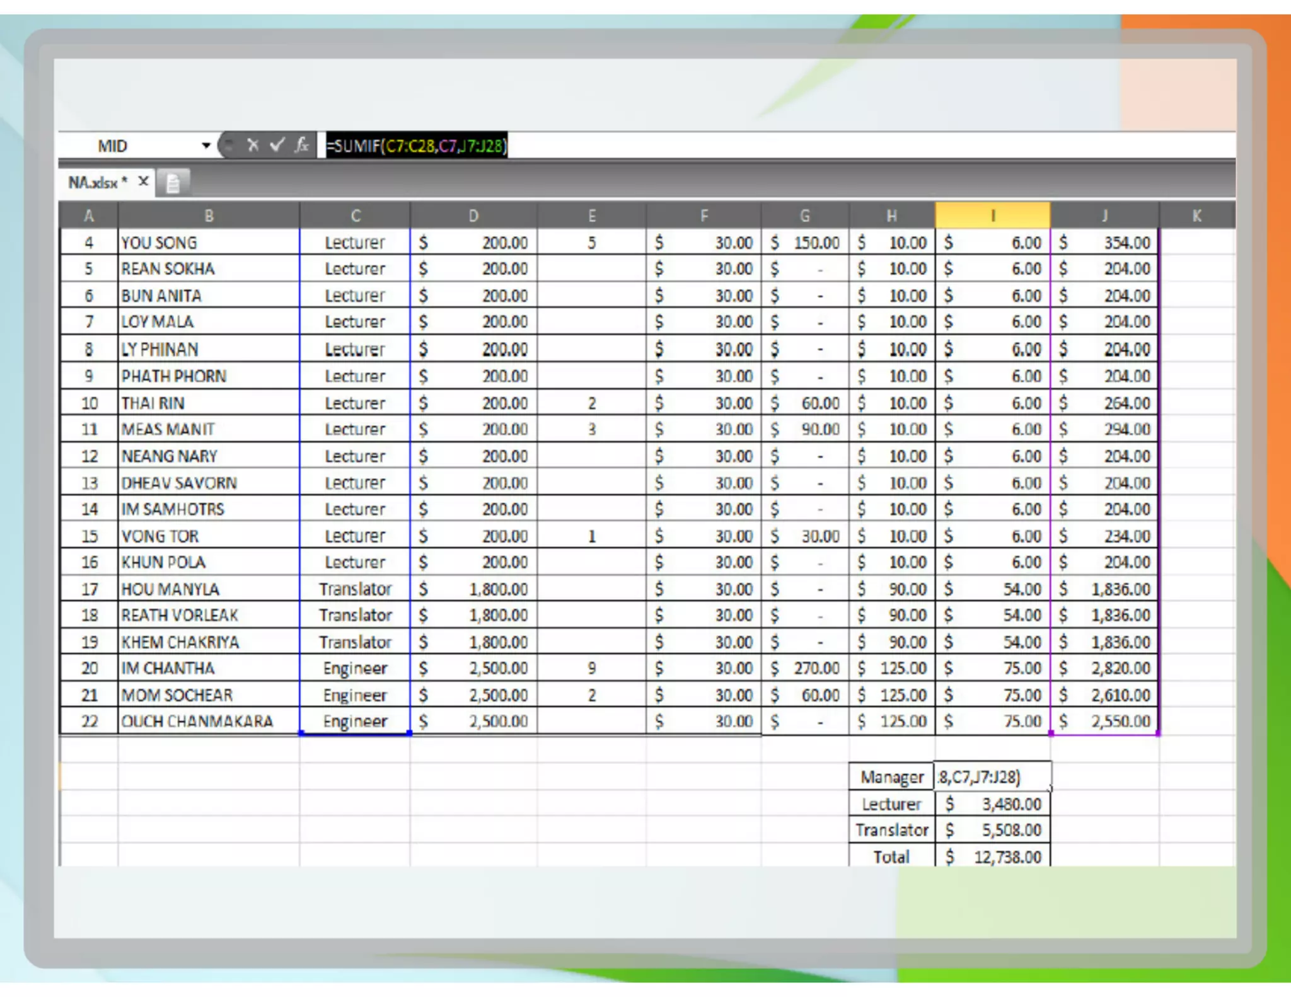
Task: Click 294.00 total in MEAS MANIT row
Action: pyautogui.click(x=1105, y=429)
